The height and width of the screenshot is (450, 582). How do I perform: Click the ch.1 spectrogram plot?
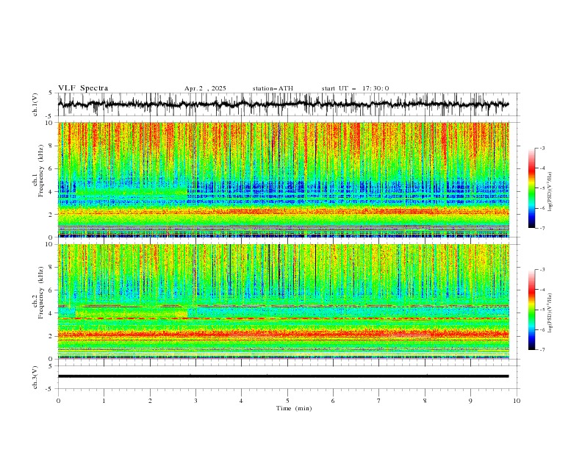pyautogui.click(x=284, y=179)
